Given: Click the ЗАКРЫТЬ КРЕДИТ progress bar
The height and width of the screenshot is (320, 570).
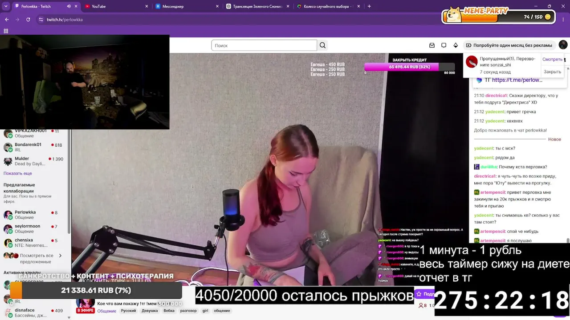Looking at the screenshot, I should tap(410, 67).
